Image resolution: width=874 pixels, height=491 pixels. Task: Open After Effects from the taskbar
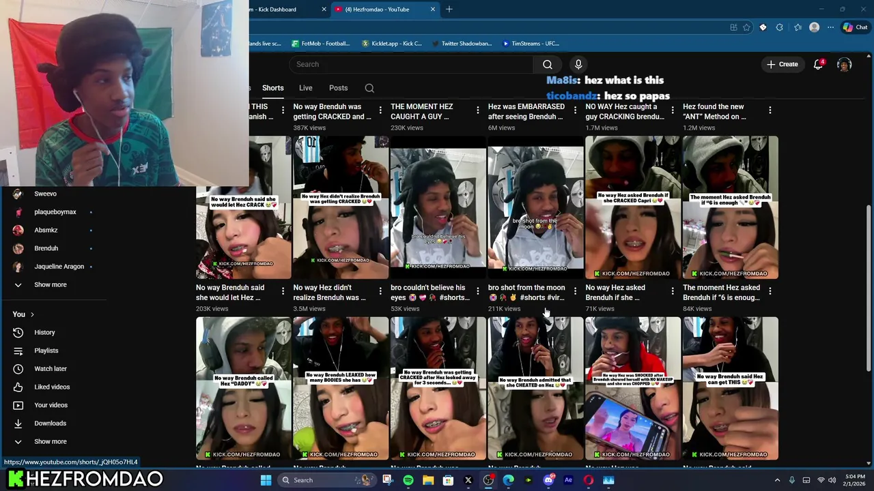coord(568,480)
